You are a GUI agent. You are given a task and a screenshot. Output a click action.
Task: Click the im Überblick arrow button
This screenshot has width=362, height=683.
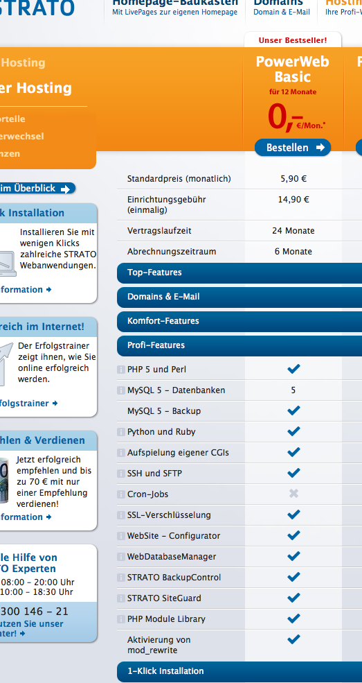pyautogui.click(x=37, y=189)
